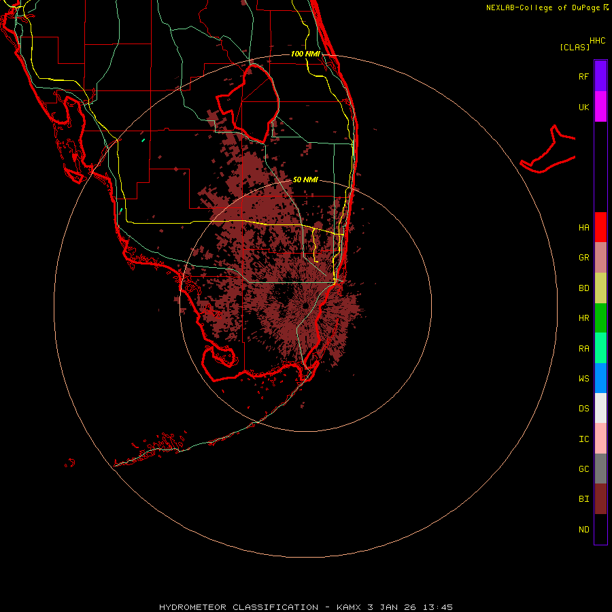
Task: Click the 'HR' legend label
Action: click(583, 318)
